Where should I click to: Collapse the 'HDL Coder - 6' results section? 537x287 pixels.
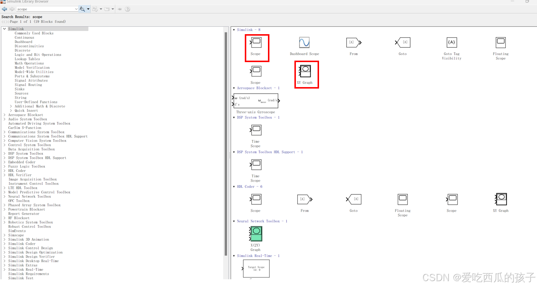(234, 187)
